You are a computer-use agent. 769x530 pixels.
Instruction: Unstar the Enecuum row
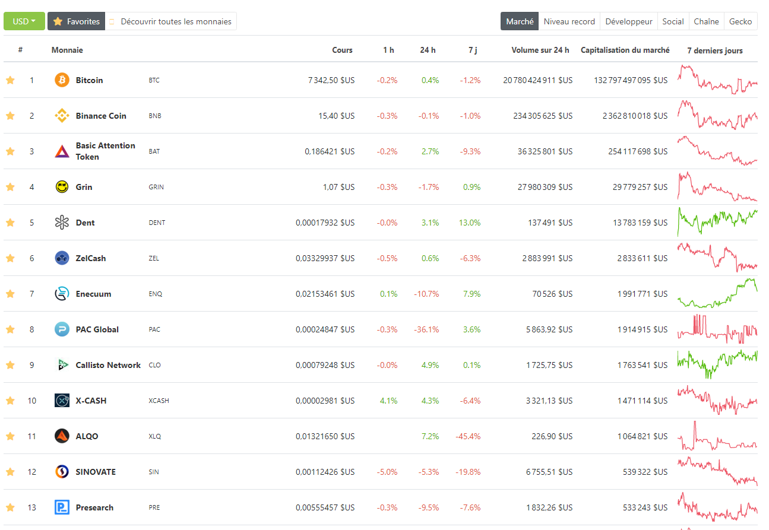(10, 294)
